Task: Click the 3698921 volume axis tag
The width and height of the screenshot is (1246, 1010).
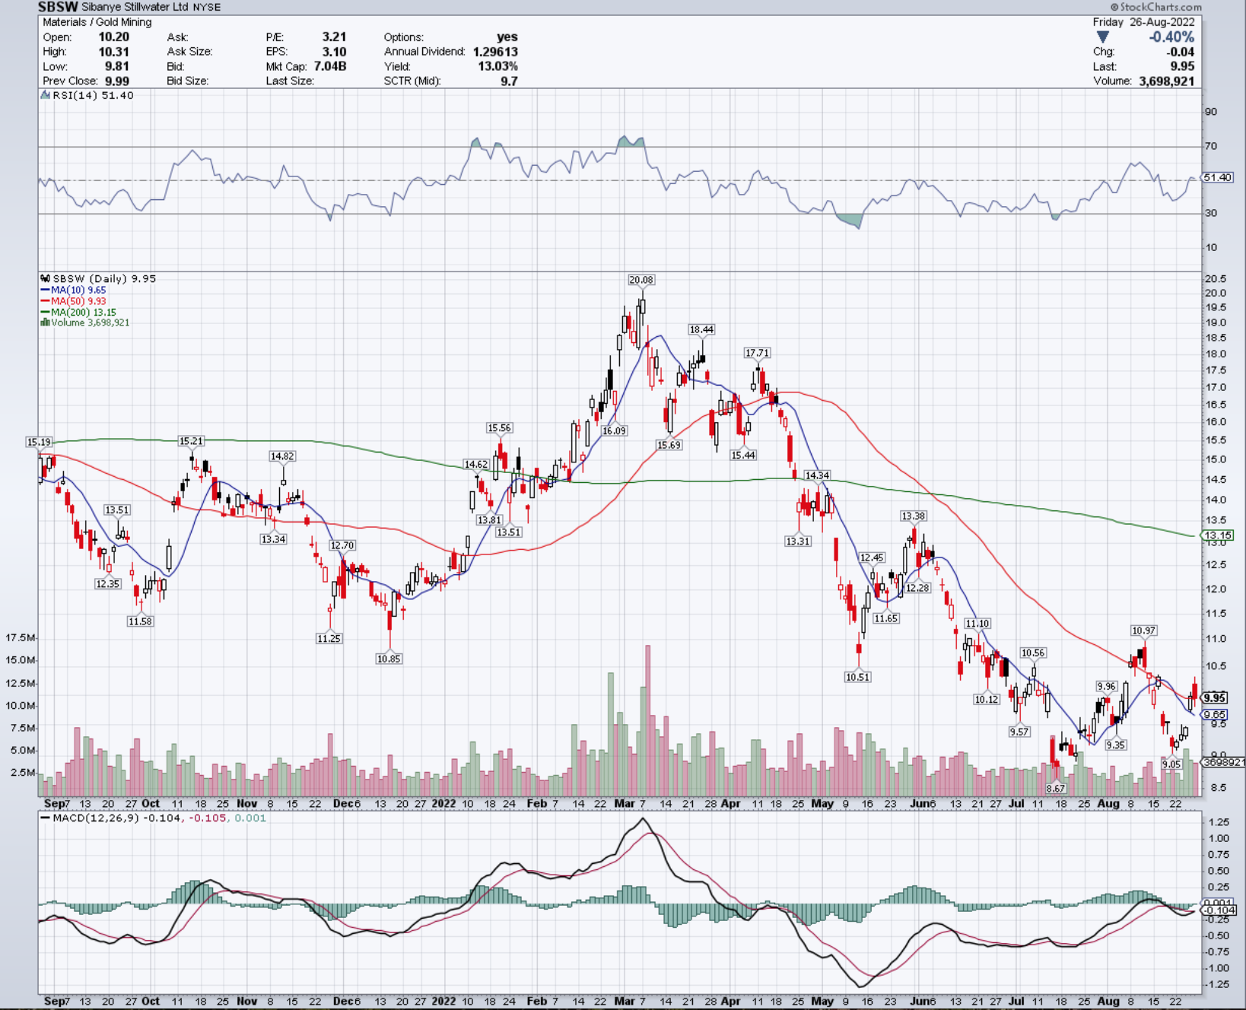Action: coord(1223,762)
